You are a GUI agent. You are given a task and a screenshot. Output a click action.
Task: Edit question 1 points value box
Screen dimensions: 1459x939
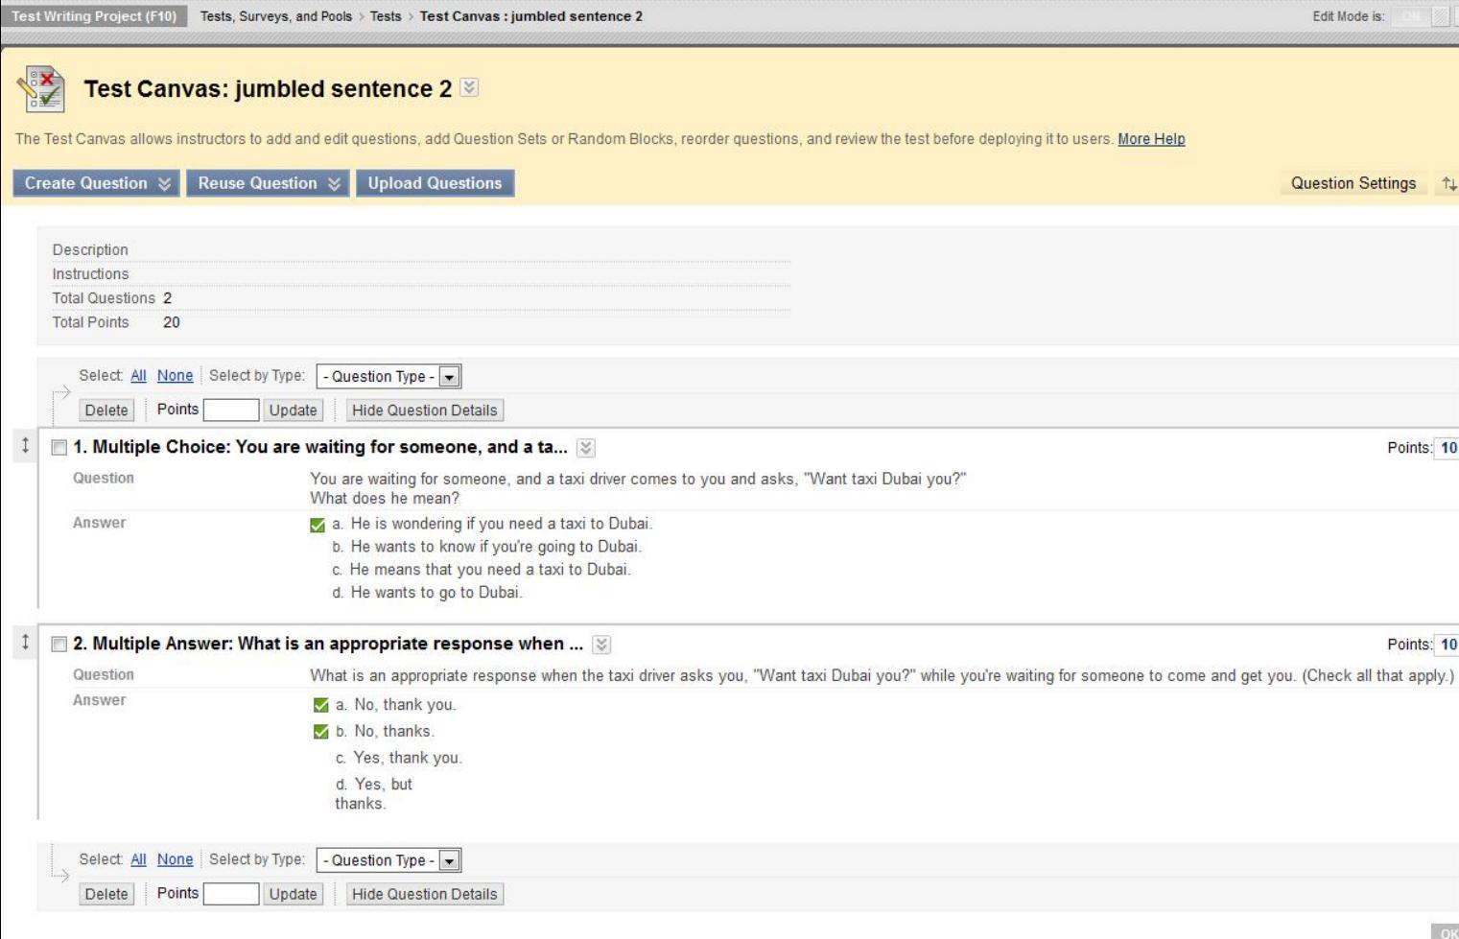point(1447,448)
